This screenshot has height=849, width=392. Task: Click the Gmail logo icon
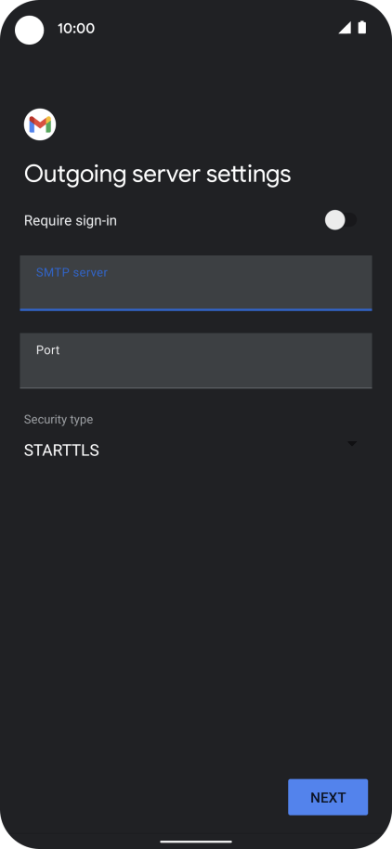point(40,124)
